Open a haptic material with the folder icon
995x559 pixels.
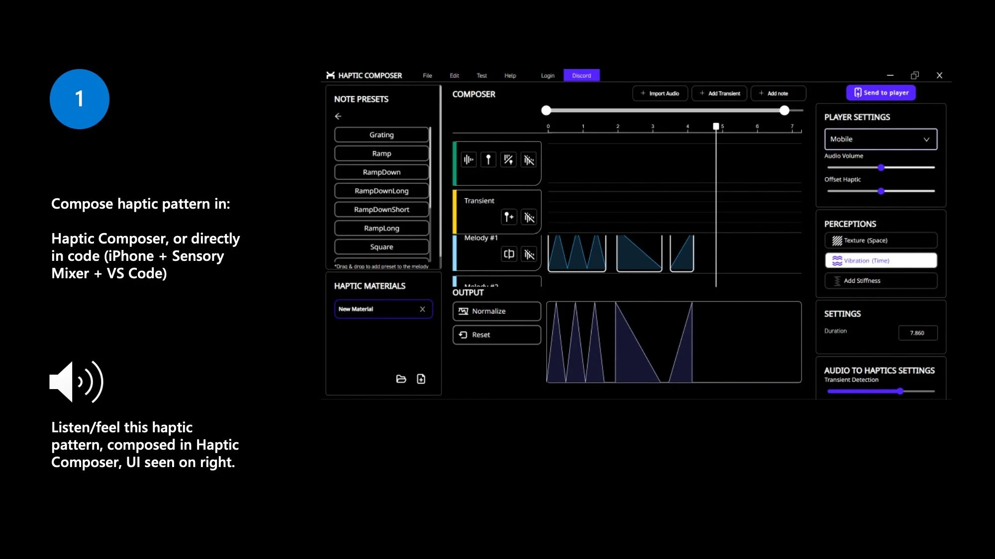401,379
